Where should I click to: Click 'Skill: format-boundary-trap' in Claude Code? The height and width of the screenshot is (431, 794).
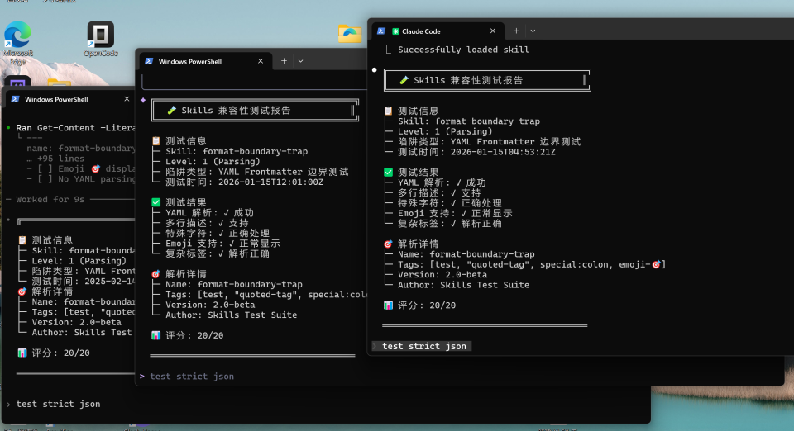coord(468,121)
